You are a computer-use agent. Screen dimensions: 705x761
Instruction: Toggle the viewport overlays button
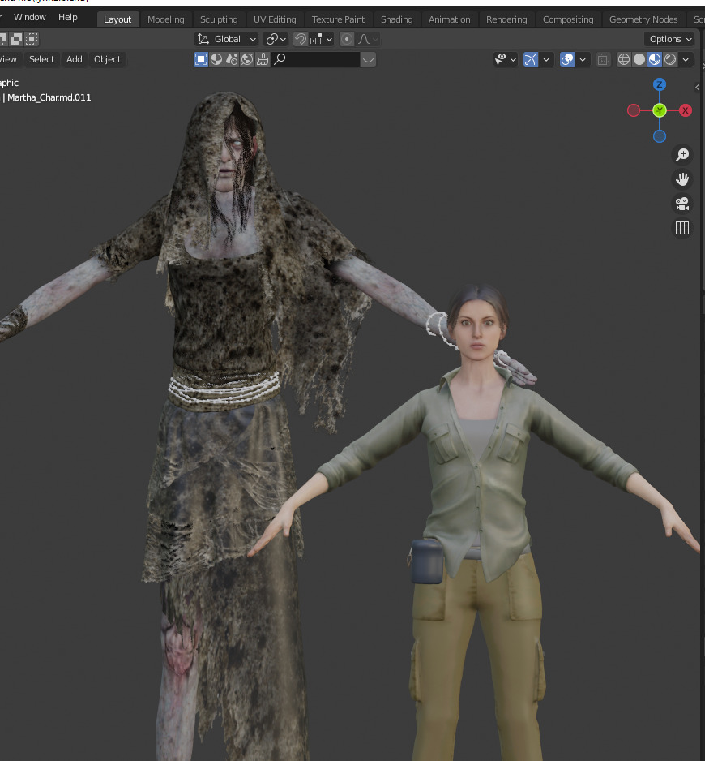click(566, 59)
